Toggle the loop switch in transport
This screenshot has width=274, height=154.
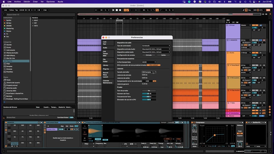[157, 10]
